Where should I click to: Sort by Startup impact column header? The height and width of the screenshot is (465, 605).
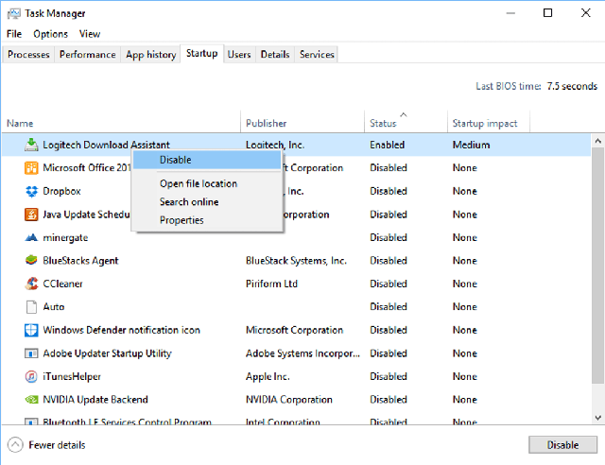tap(484, 123)
